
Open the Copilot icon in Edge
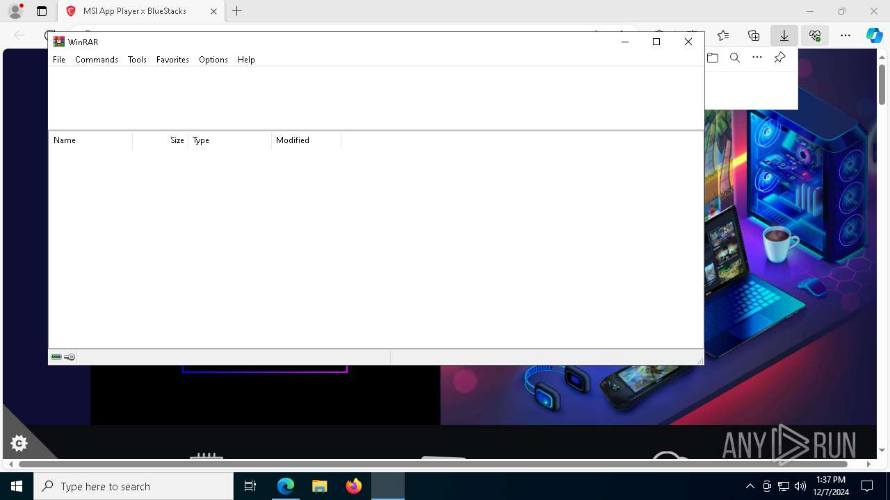point(875,35)
